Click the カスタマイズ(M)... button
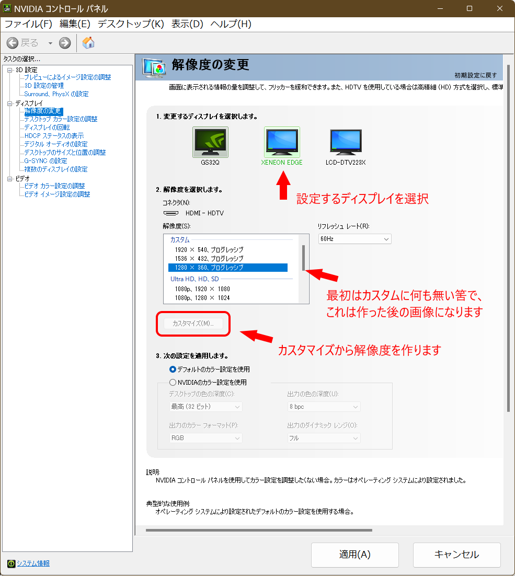The width and height of the screenshot is (515, 576). pyautogui.click(x=193, y=324)
